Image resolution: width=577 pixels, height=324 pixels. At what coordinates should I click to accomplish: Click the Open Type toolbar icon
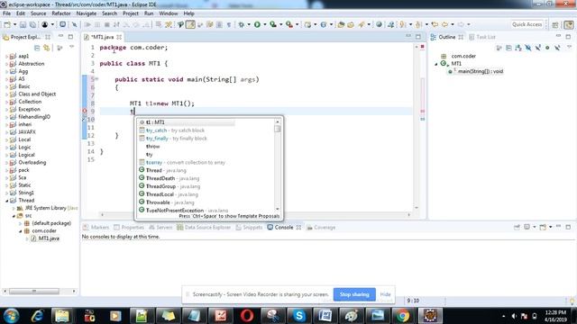click(x=341, y=24)
